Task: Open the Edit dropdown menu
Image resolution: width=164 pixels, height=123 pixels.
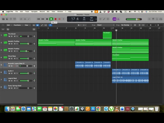Action: point(9,25)
